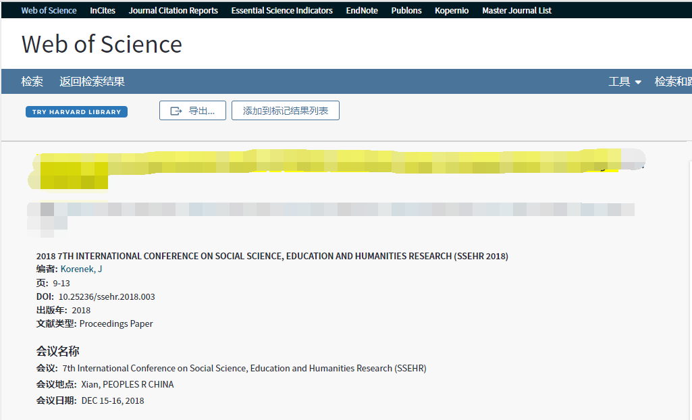
Task: Click the large Web of Science logo title
Action: point(102,45)
